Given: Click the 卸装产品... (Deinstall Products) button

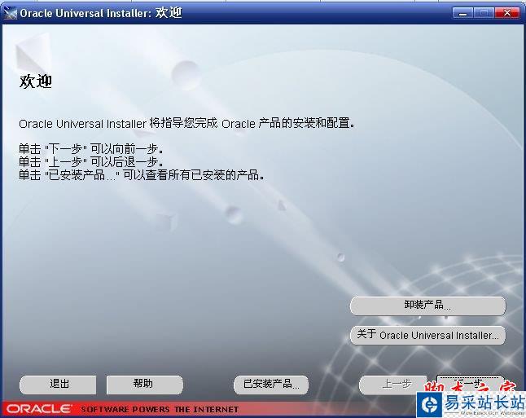Looking at the screenshot, I should (x=427, y=306).
